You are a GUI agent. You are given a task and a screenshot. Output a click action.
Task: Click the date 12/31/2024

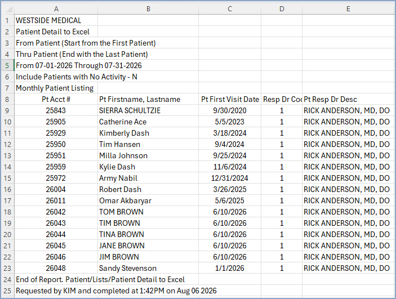pyautogui.click(x=230, y=178)
